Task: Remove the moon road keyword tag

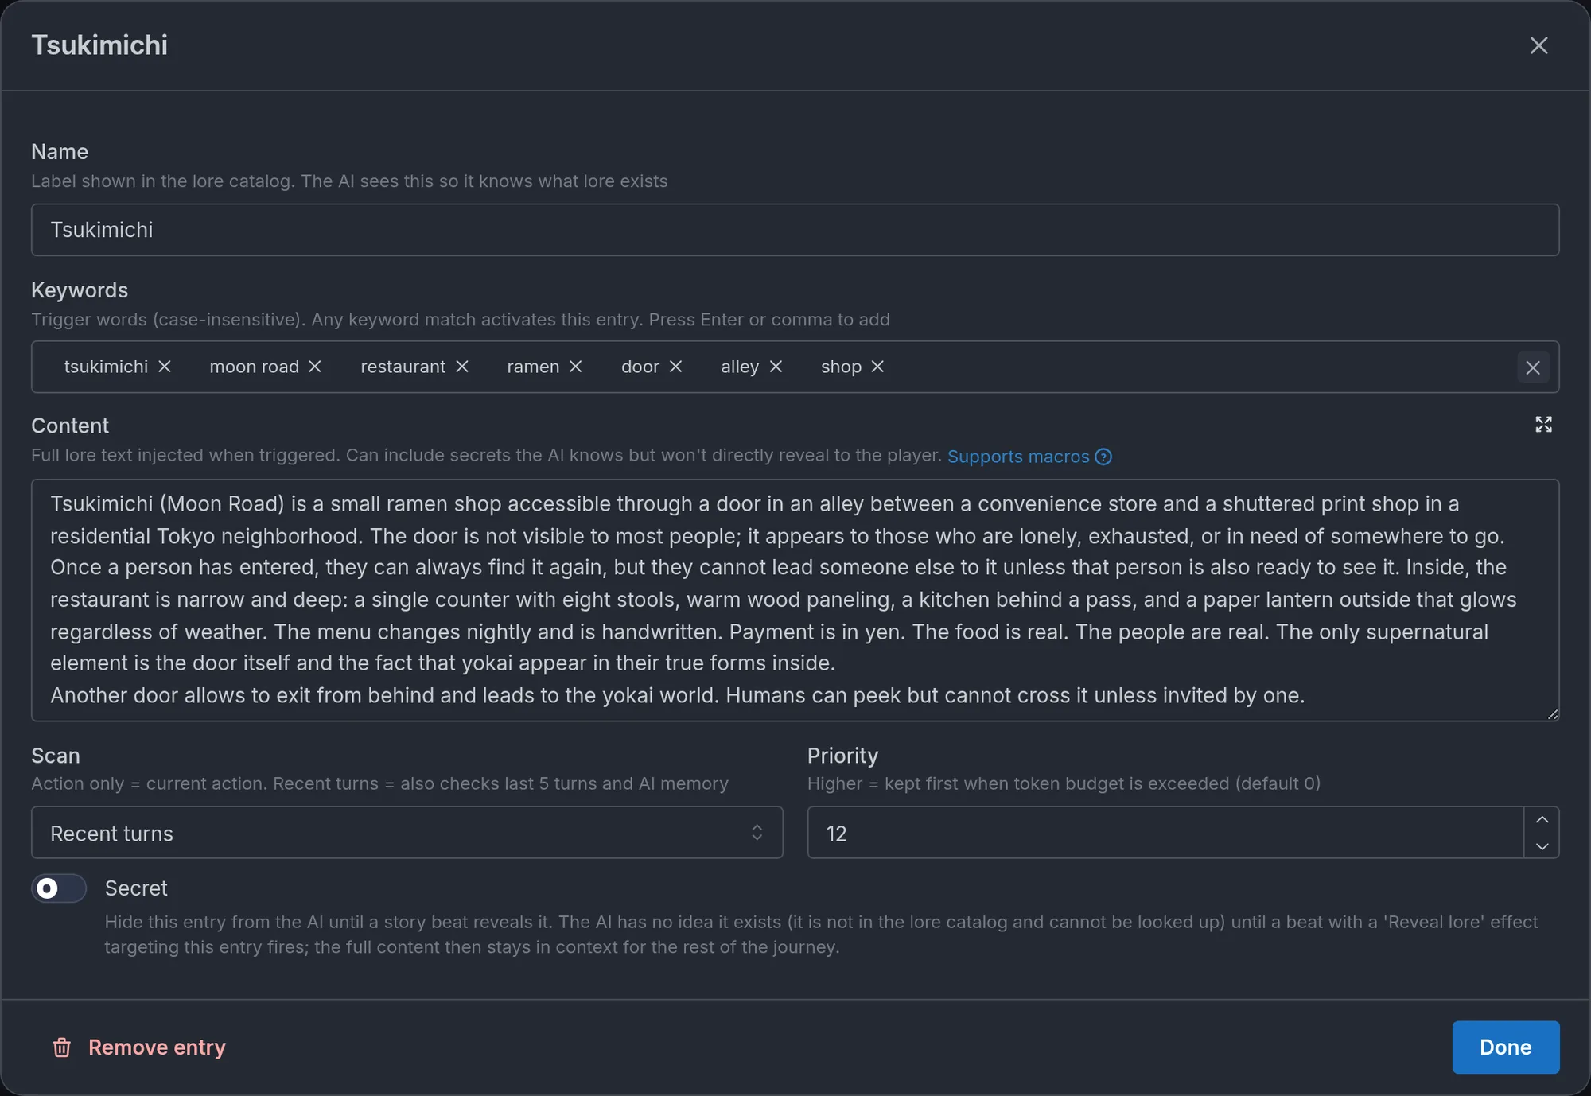Action: tap(315, 366)
